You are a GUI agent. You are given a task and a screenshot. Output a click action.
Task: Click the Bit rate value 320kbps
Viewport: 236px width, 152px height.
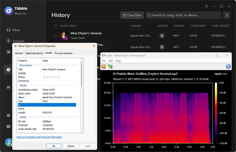pos(47,121)
